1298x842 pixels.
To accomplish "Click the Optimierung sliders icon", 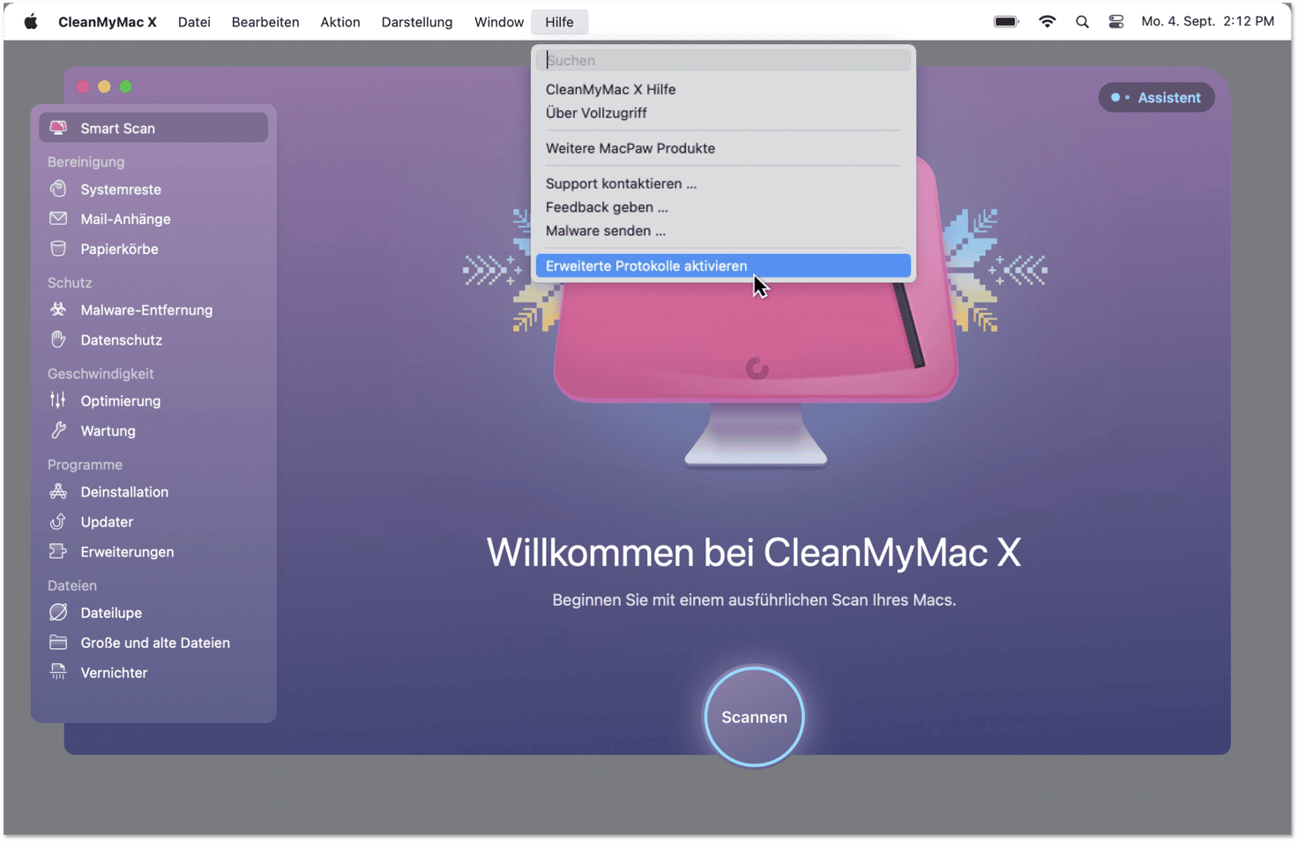I will 58,400.
